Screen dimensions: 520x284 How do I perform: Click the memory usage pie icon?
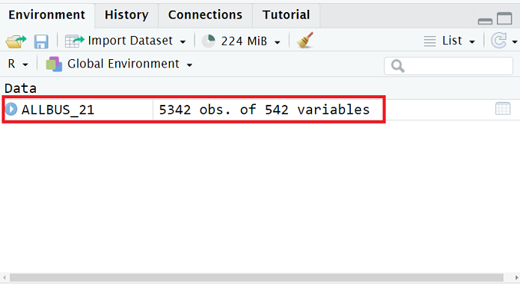[209, 41]
